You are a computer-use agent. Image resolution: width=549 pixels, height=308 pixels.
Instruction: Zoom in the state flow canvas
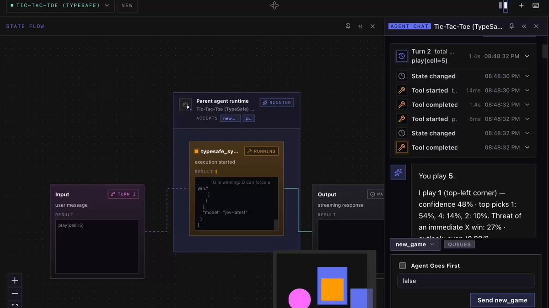point(15,281)
